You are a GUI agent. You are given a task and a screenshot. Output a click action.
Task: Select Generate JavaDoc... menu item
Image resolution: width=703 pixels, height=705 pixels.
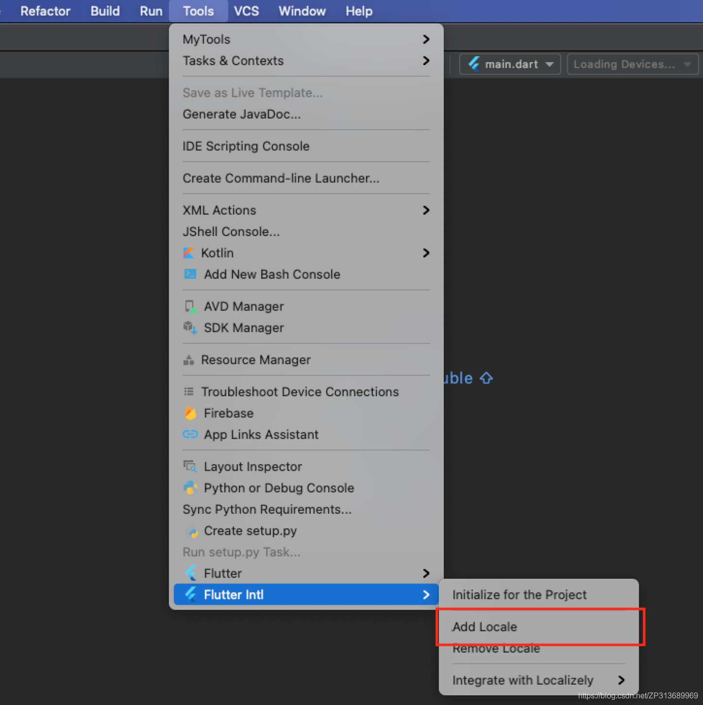point(306,114)
